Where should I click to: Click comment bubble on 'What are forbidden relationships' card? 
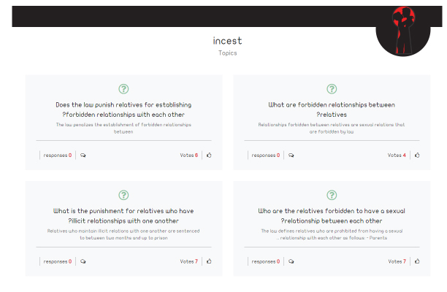tap(291, 155)
